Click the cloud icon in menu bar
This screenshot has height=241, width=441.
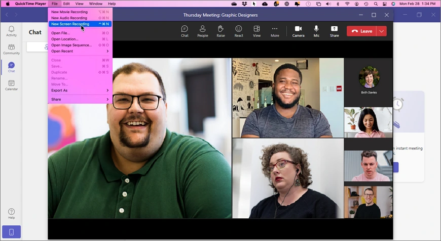tap(234, 4)
